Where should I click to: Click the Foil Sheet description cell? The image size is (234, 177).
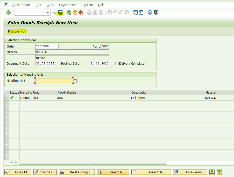point(168,98)
